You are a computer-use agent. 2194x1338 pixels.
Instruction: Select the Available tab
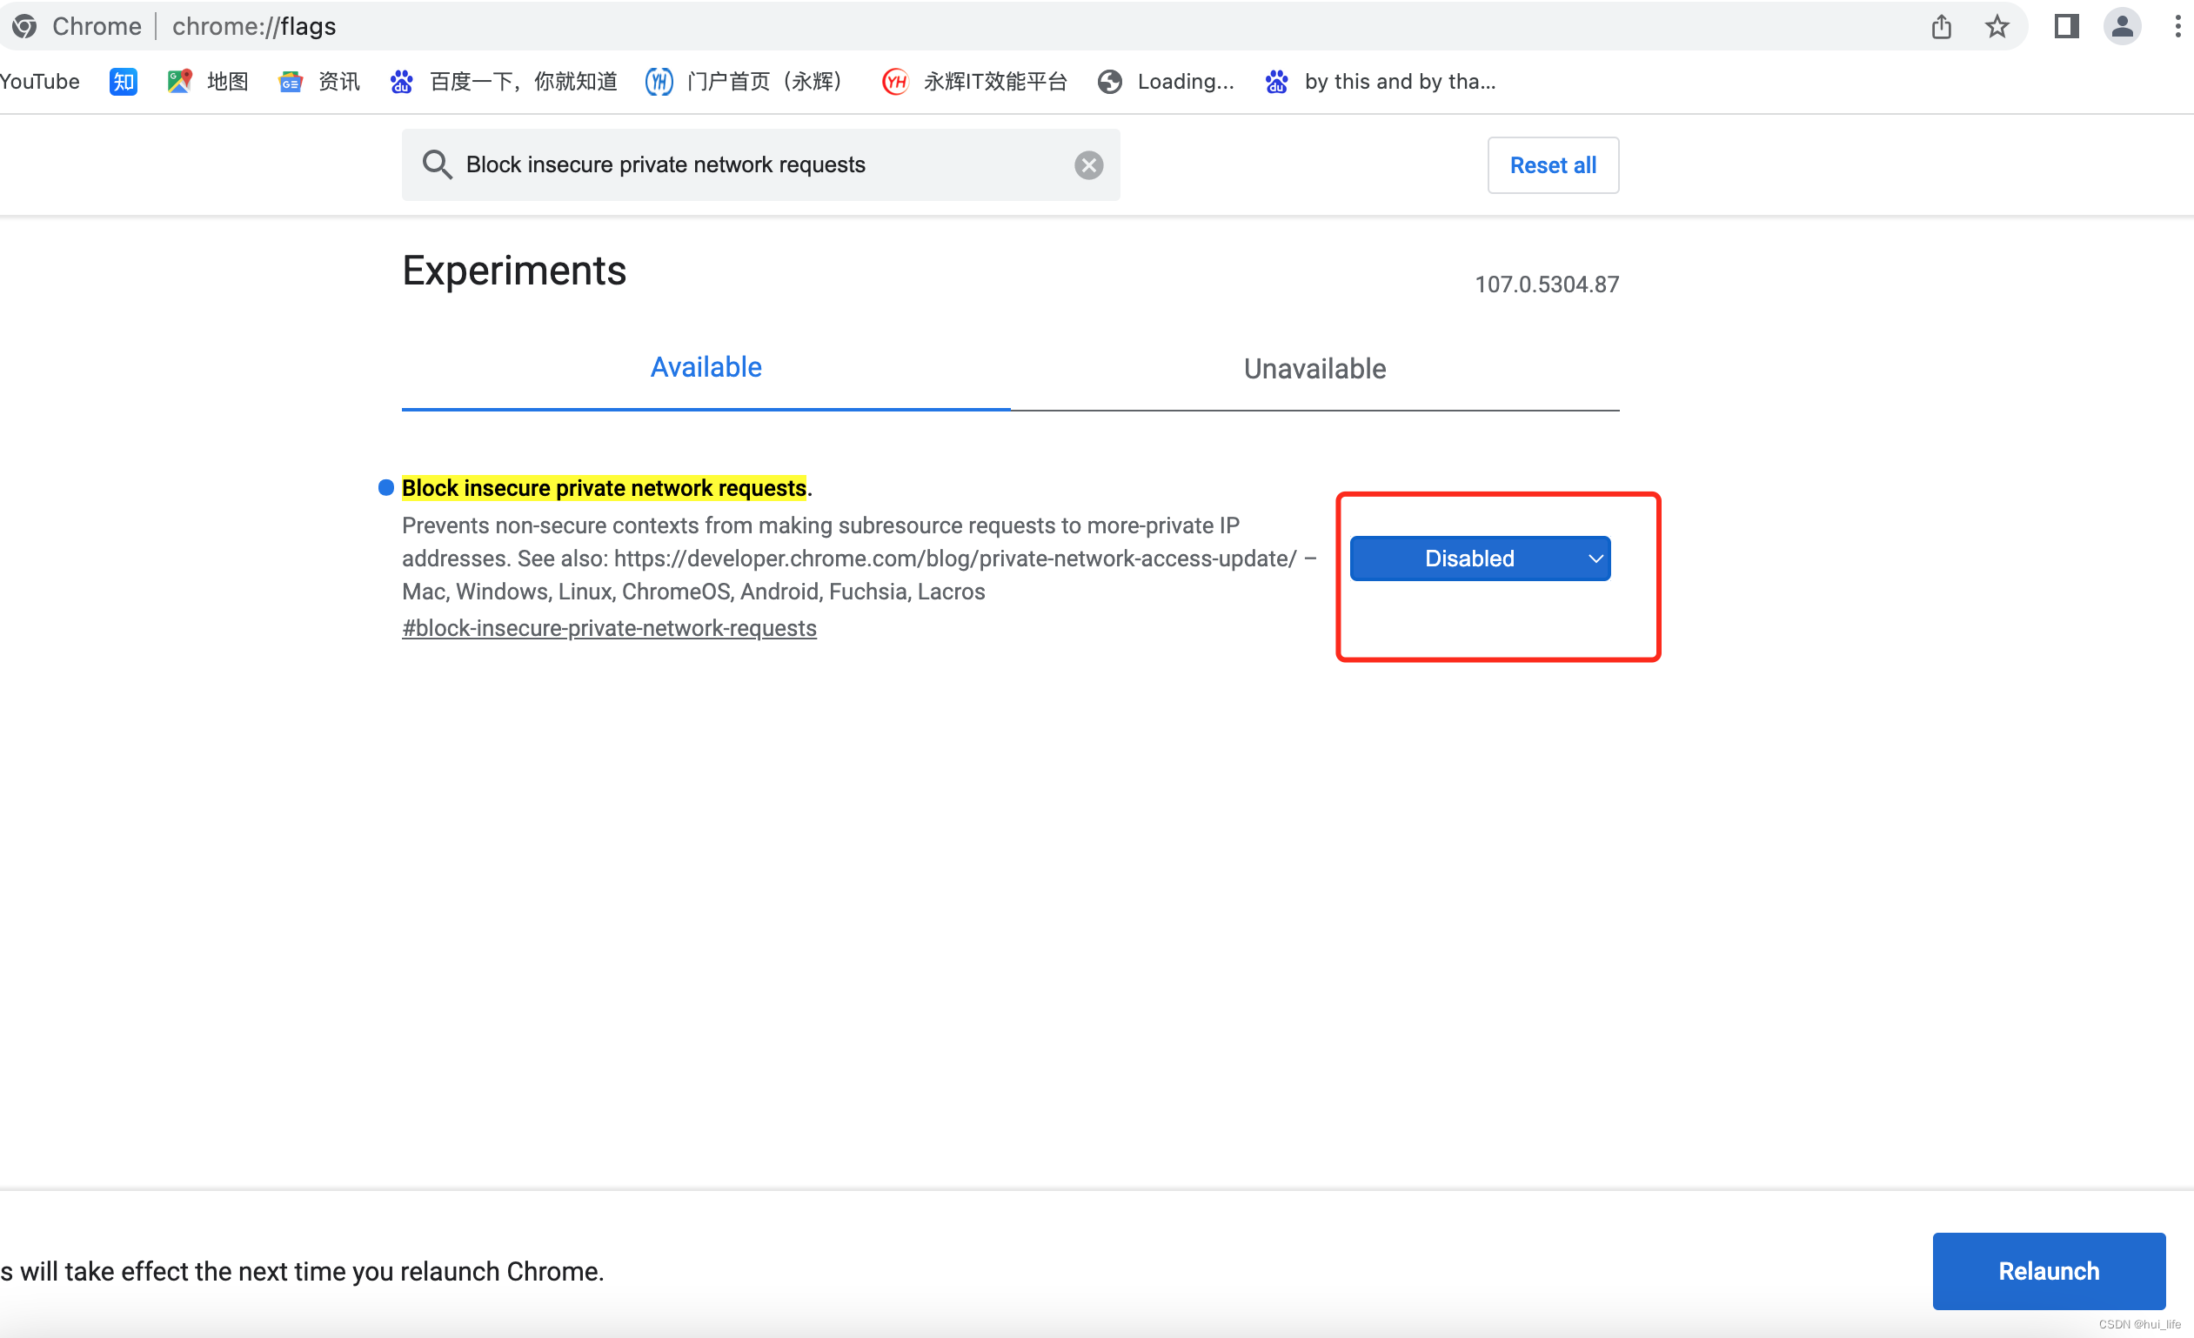(x=704, y=366)
